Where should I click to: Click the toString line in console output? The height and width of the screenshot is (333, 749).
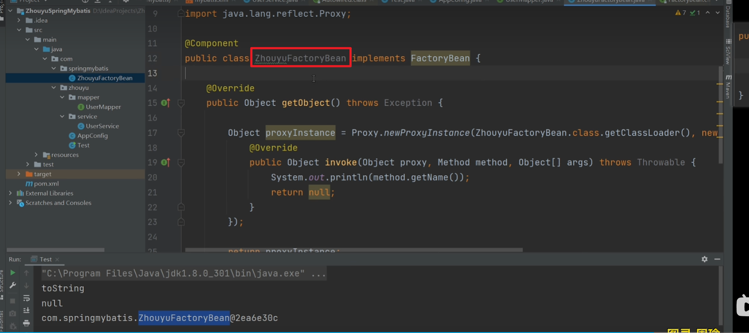click(63, 288)
